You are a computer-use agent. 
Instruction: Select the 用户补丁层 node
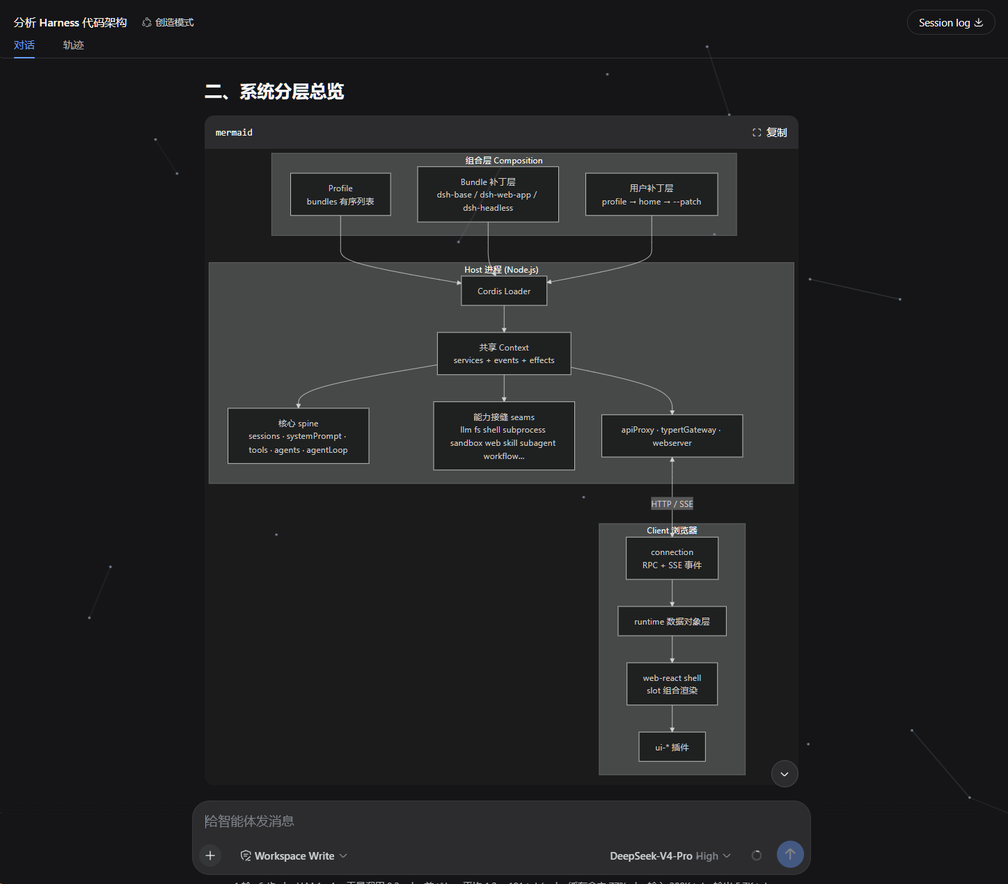(652, 195)
